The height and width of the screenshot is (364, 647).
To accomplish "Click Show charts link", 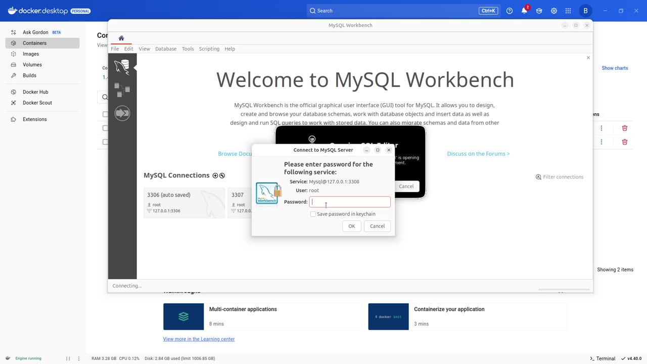I will point(615,68).
